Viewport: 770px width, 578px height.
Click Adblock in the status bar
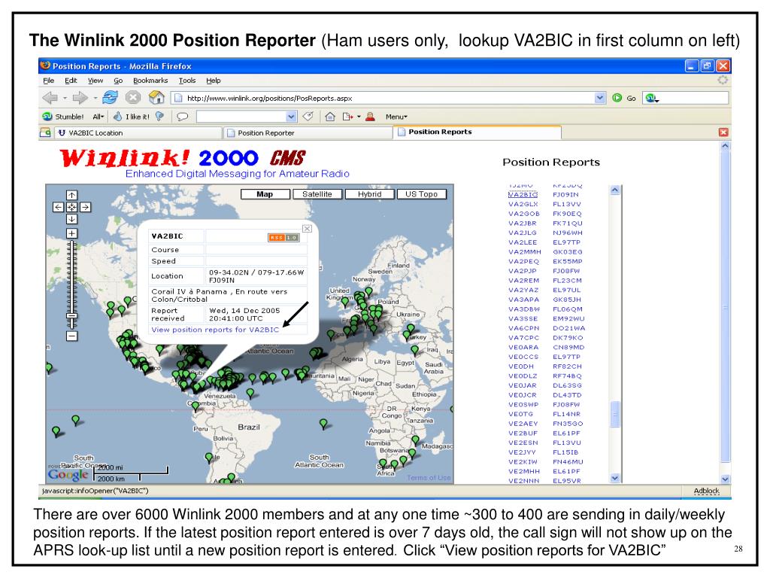pos(706,491)
